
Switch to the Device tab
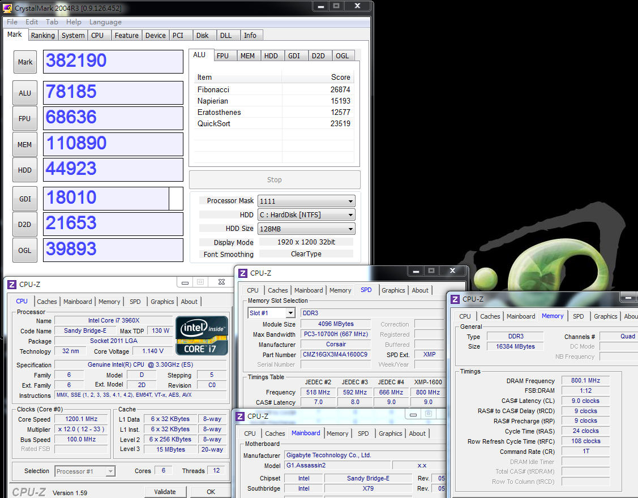tap(156, 36)
